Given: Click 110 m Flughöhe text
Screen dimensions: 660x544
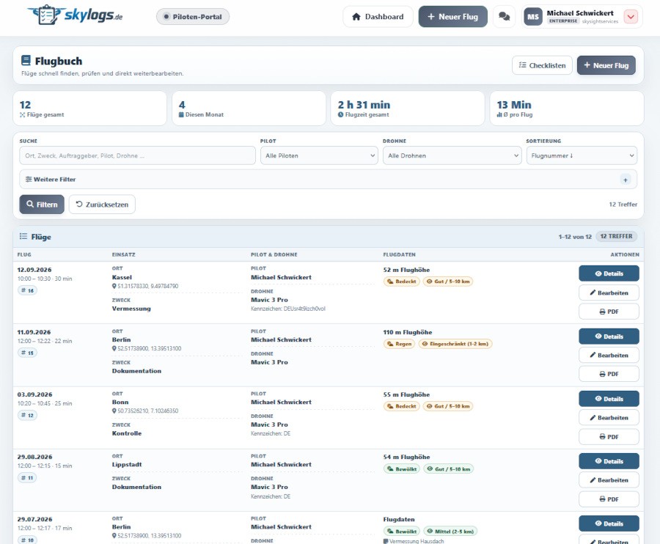Looking at the screenshot, I should [x=408, y=332].
